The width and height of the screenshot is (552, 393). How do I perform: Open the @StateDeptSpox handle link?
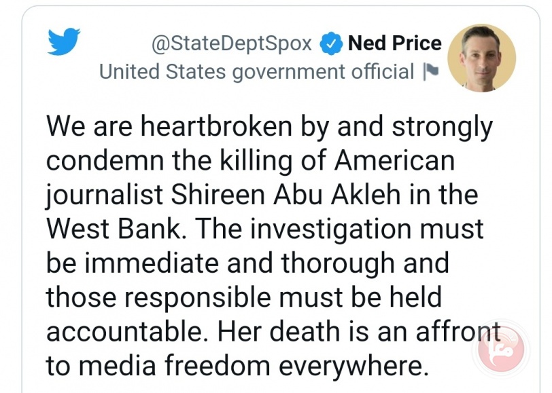click(232, 43)
